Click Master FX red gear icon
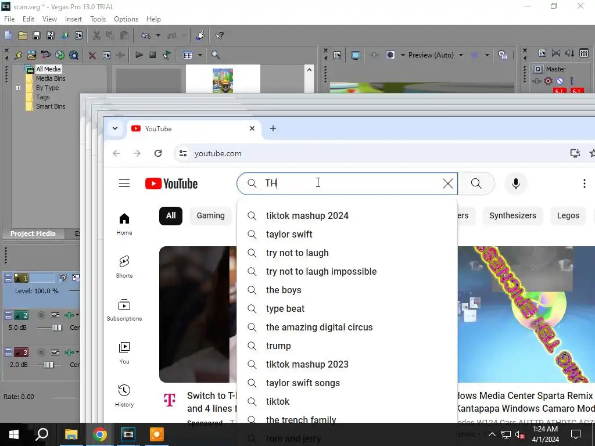Screen dimensions: 595x446 548,81
